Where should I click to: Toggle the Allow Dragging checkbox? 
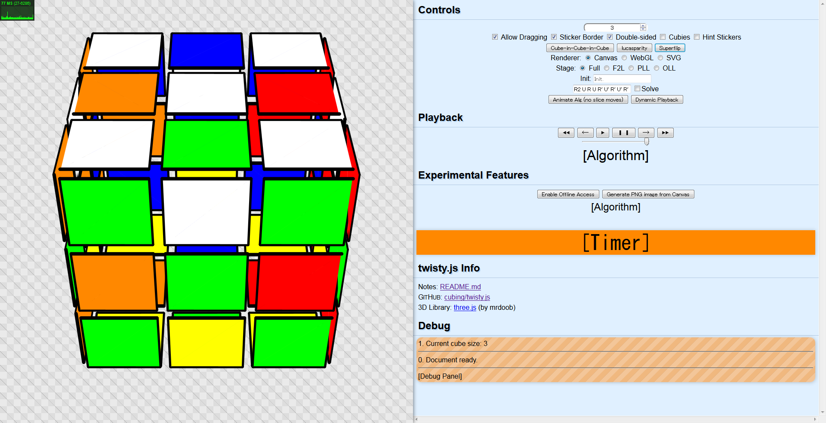pyautogui.click(x=495, y=37)
